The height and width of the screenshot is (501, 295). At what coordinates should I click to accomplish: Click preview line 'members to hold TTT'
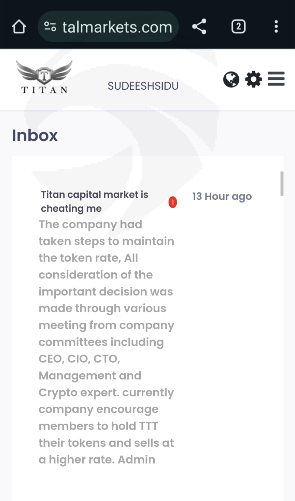coord(98,426)
